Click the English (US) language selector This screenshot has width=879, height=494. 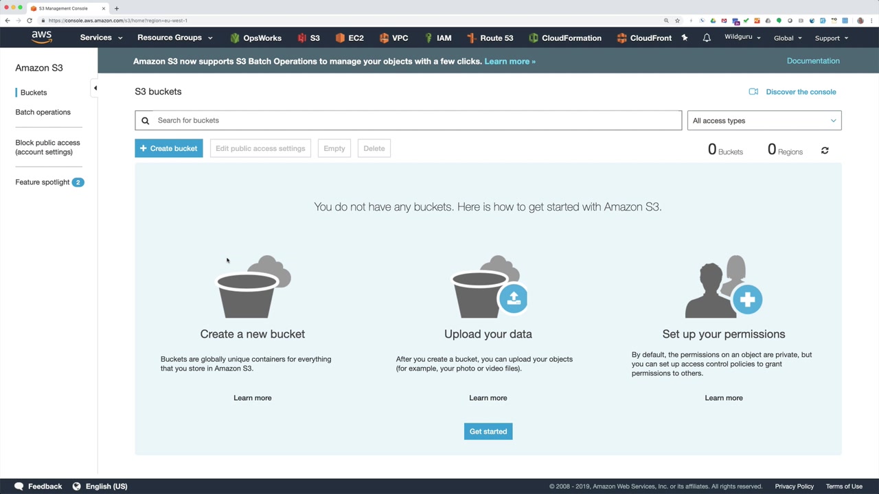click(106, 486)
